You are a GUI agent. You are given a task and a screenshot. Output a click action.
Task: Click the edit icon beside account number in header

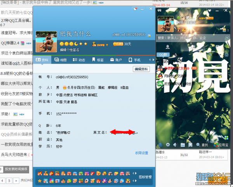(x=149, y=36)
